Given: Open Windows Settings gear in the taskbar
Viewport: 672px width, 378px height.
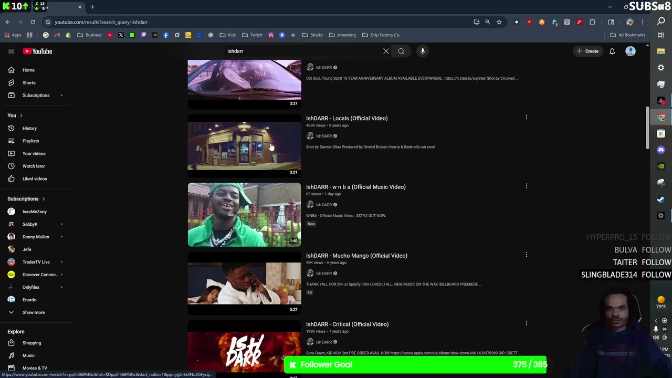Looking at the screenshot, I should tap(661, 67).
